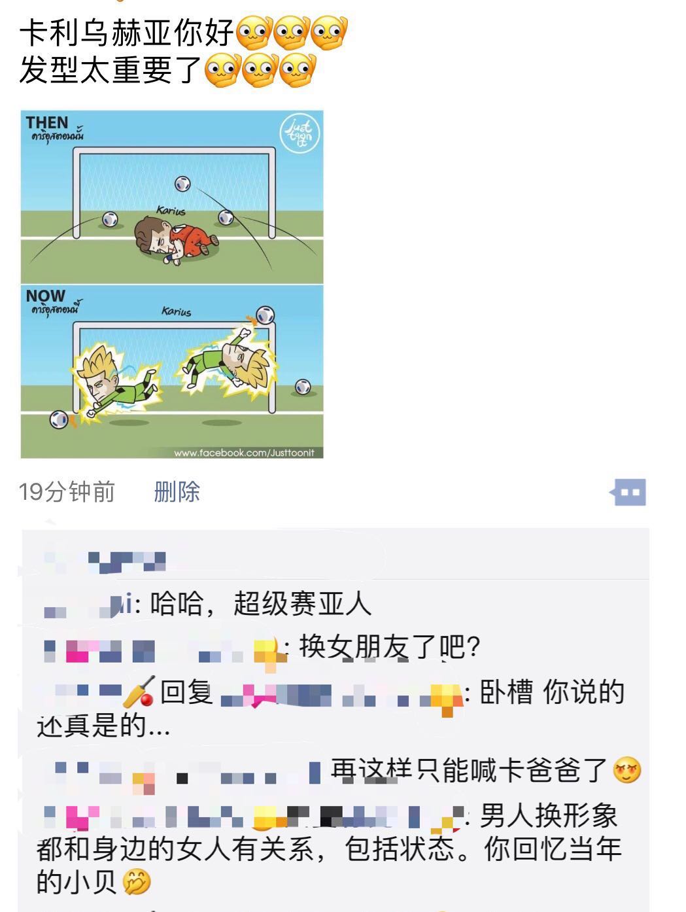The image size is (686, 912).
Task: Tap the comment 哈哈，超级赛亚人
Action: [x=260, y=603]
